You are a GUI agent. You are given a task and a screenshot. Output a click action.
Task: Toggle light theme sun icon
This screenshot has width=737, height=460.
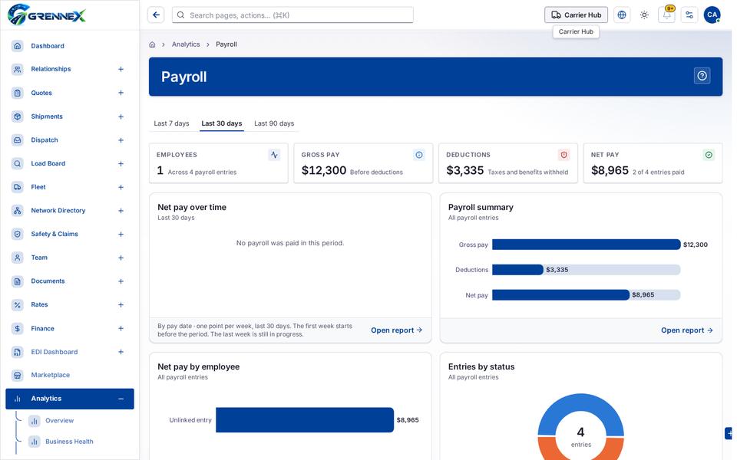(x=644, y=15)
